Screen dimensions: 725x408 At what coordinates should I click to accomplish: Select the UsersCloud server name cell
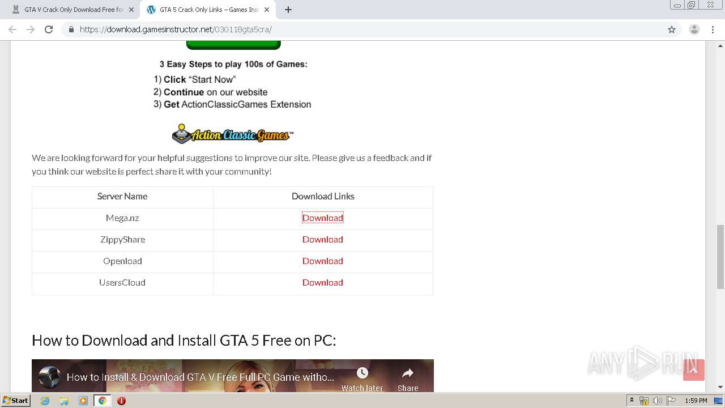click(x=122, y=283)
